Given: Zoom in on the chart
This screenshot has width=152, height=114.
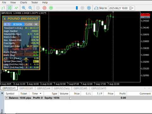Looking at the screenshot, I should click(x=24, y=8).
